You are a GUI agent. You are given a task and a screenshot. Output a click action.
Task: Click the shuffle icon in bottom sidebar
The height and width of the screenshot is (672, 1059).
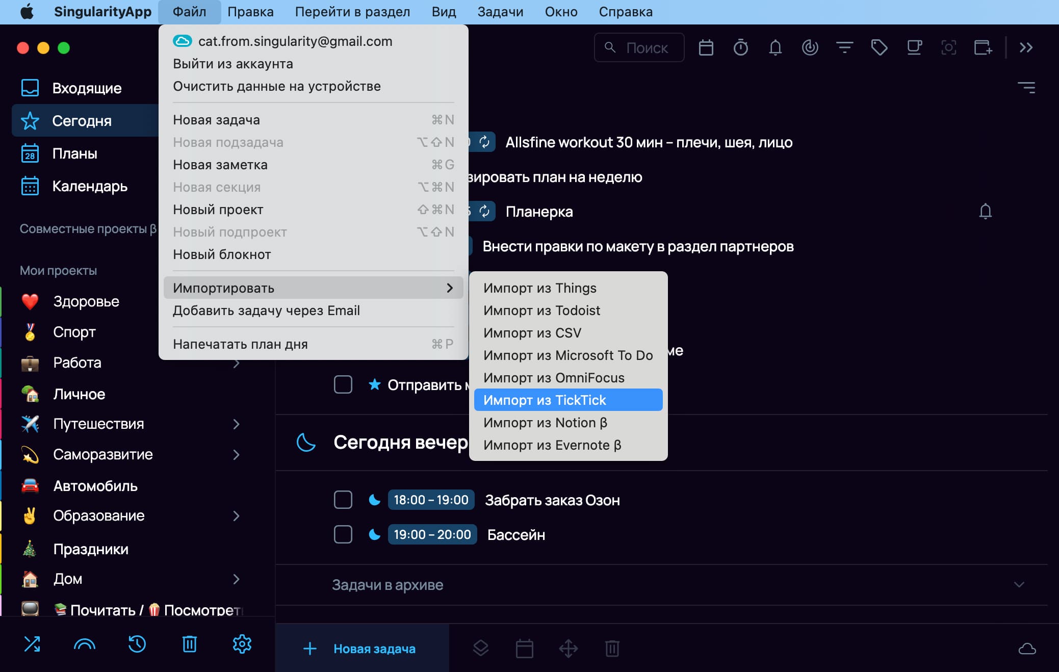(32, 644)
